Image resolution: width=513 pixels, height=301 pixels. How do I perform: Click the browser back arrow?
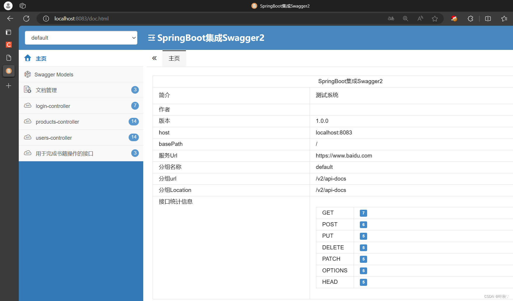click(10, 19)
